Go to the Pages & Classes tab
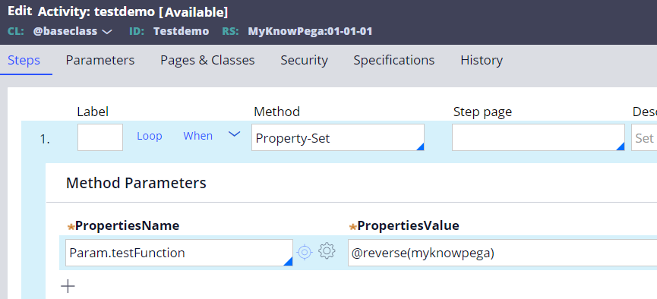The height and width of the screenshot is (299, 657). (207, 60)
